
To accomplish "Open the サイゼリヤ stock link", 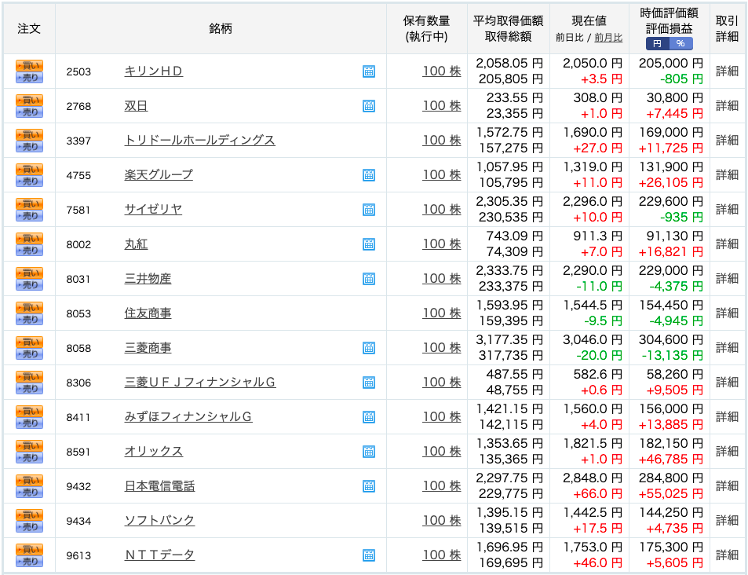I will pyautogui.click(x=153, y=209).
